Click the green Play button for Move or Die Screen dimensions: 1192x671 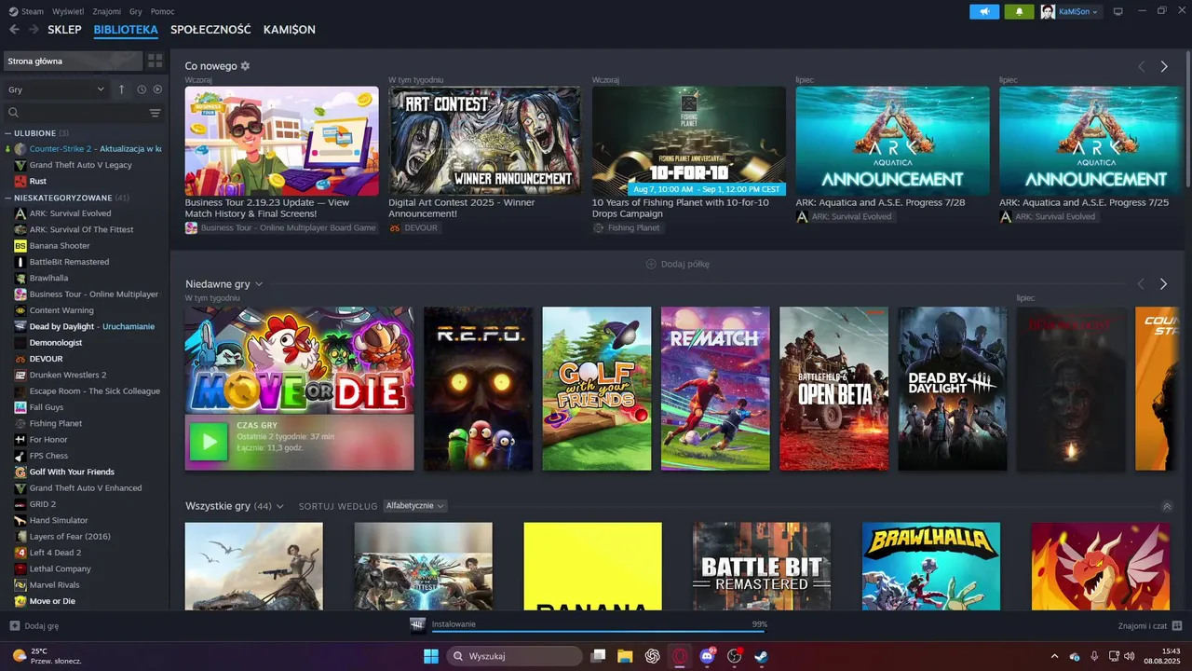pyautogui.click(x=208, y=442)
